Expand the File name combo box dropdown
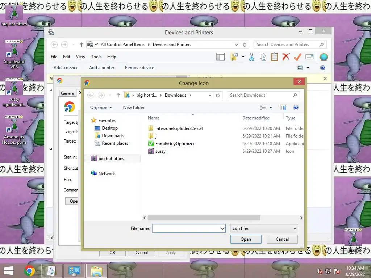Viewport: 371px width, 278px height. point(222,228)
